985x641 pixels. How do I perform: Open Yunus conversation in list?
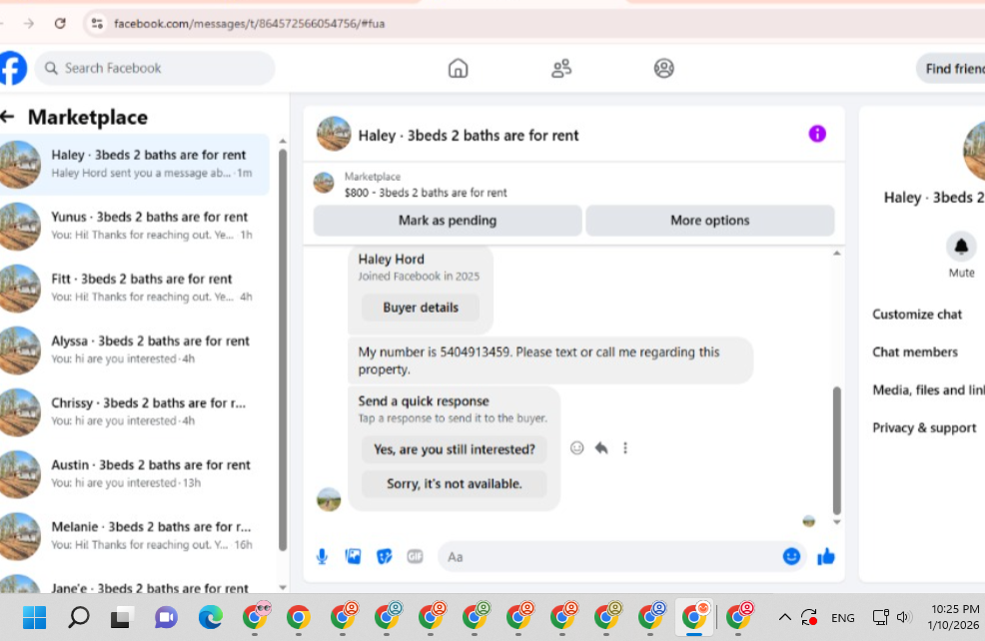135,226
